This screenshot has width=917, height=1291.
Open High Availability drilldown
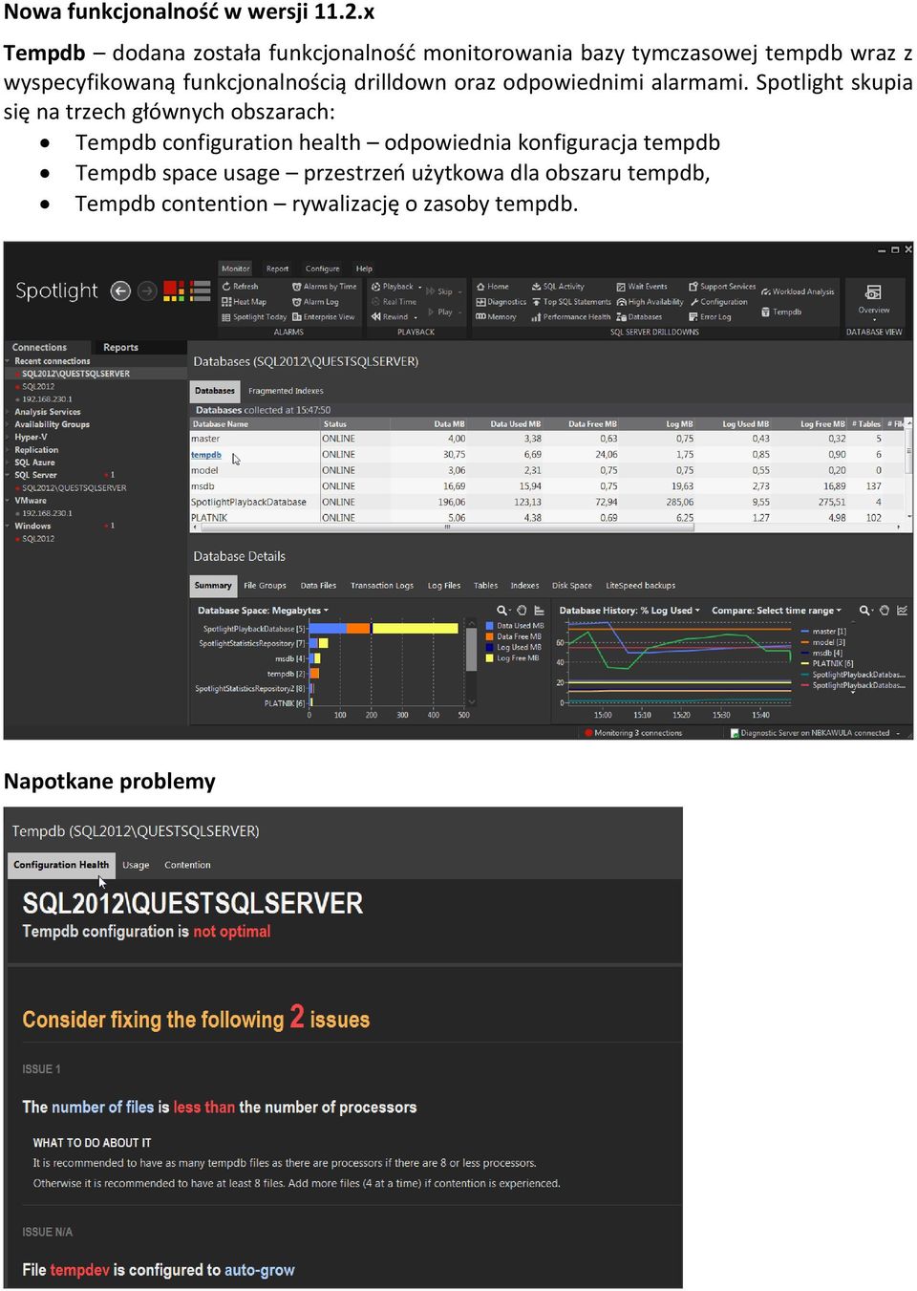pyautogui.click(x=650, y=301)
